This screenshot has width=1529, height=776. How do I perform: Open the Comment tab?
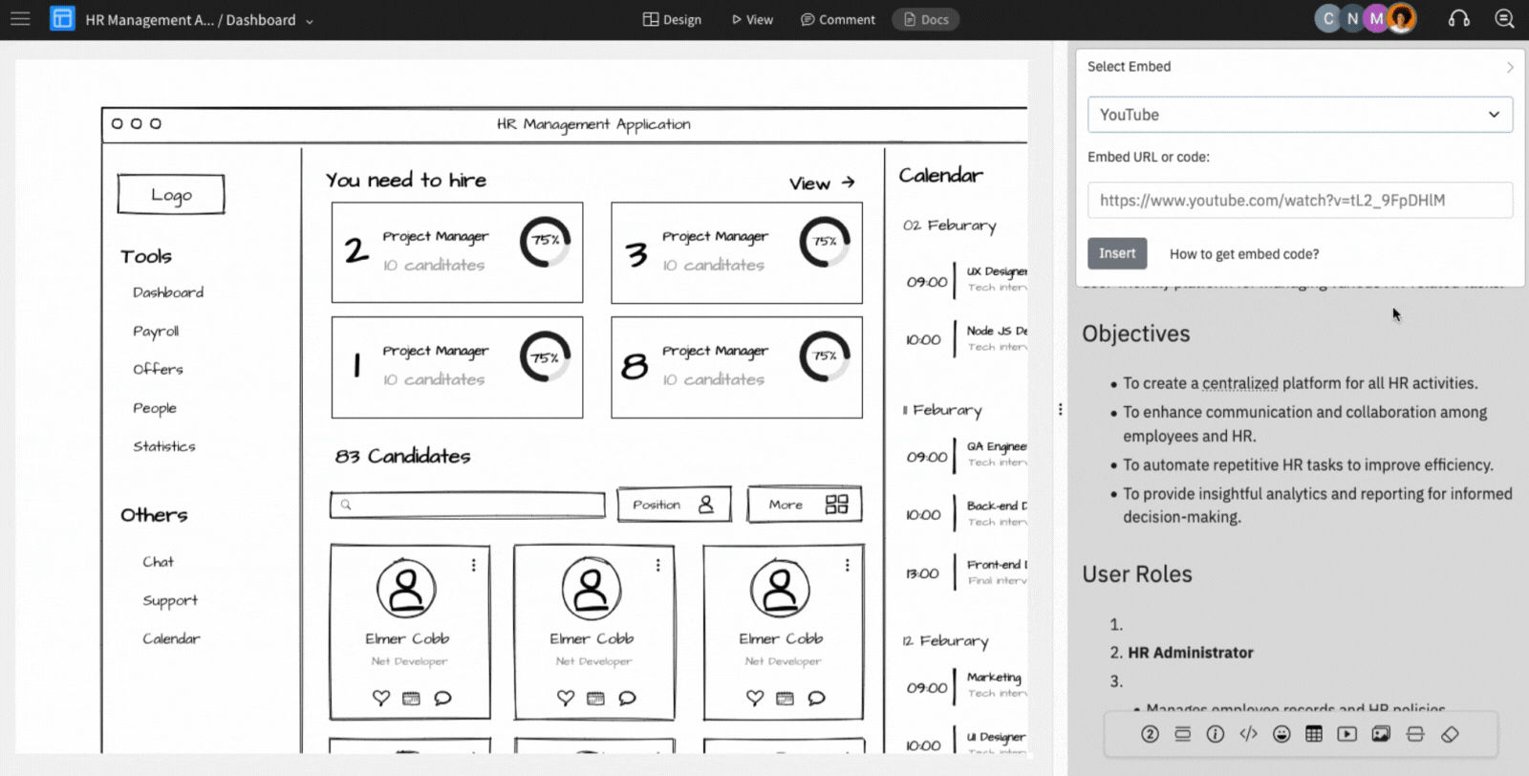click(x=837, y=19)
